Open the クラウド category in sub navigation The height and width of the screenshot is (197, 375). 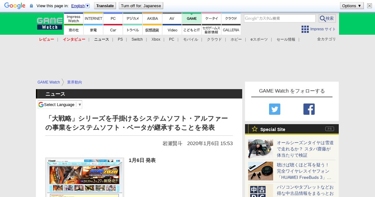(x=214, y=39)
